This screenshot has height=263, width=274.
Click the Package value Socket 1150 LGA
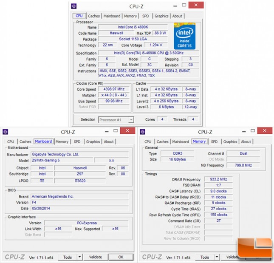(133, 39)
